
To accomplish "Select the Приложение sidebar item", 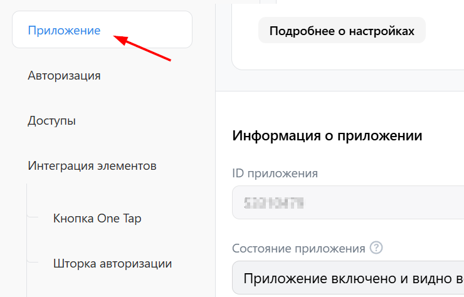I will pyautogui.click(x=64, y=30).
